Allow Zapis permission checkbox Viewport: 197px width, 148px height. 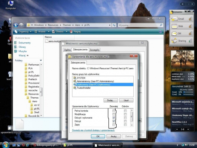point(113,124)
